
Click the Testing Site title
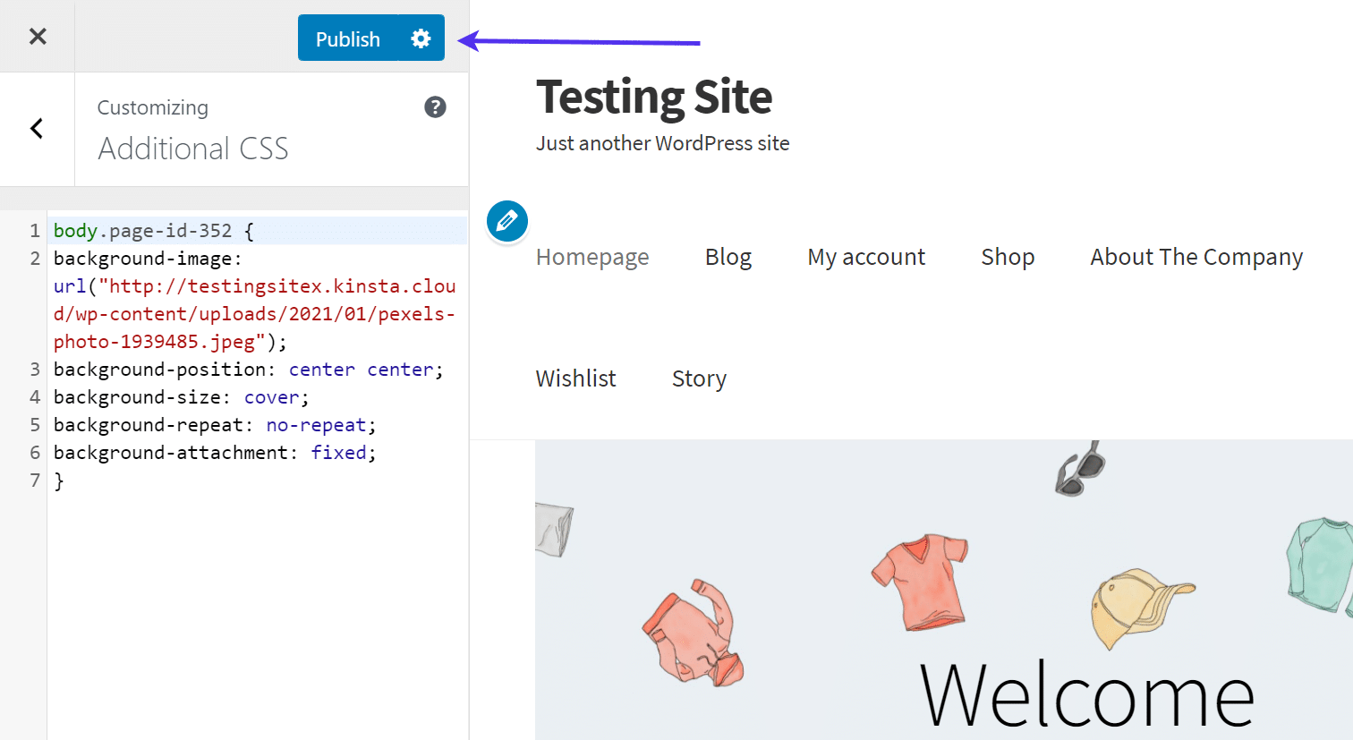pos(654,96)
